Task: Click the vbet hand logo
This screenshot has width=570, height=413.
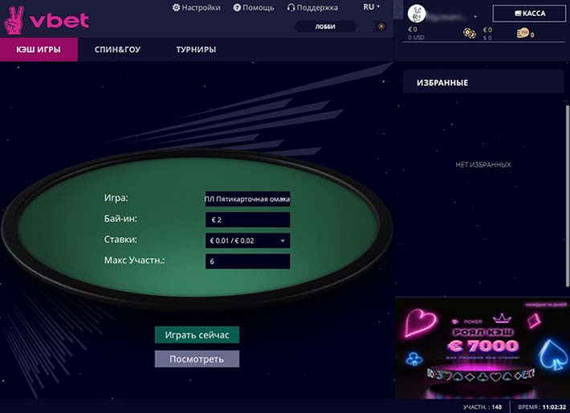Action: point(14,21)
